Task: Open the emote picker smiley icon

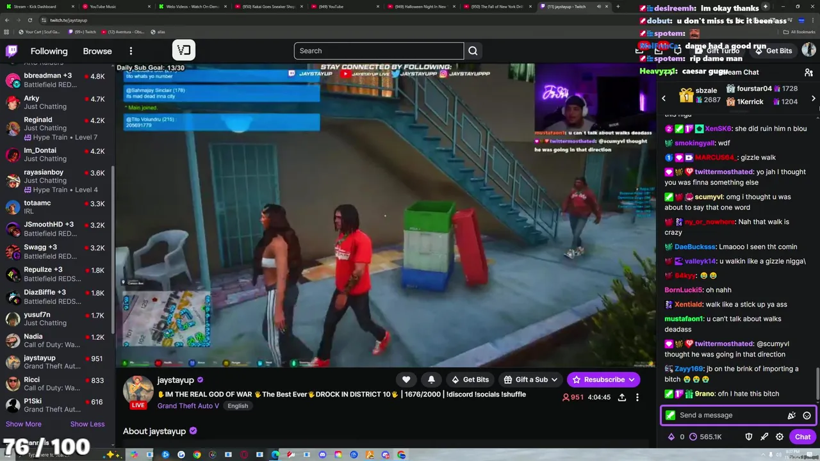Action: (807, 416)
